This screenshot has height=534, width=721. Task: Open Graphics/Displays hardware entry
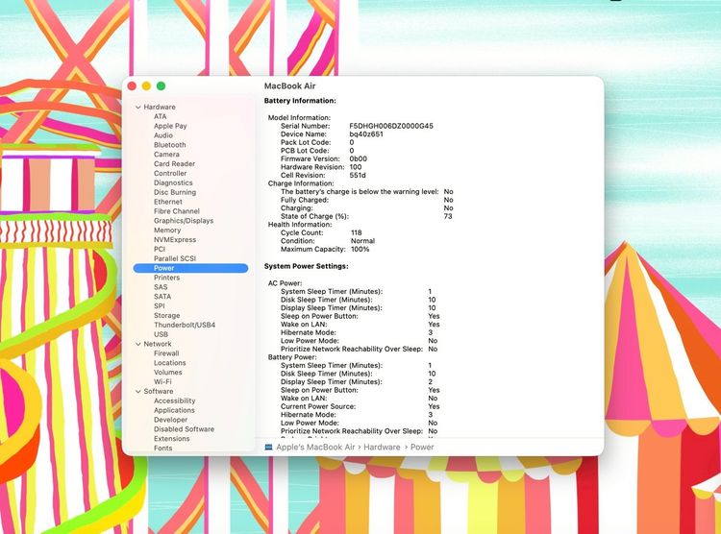point(184,221)
